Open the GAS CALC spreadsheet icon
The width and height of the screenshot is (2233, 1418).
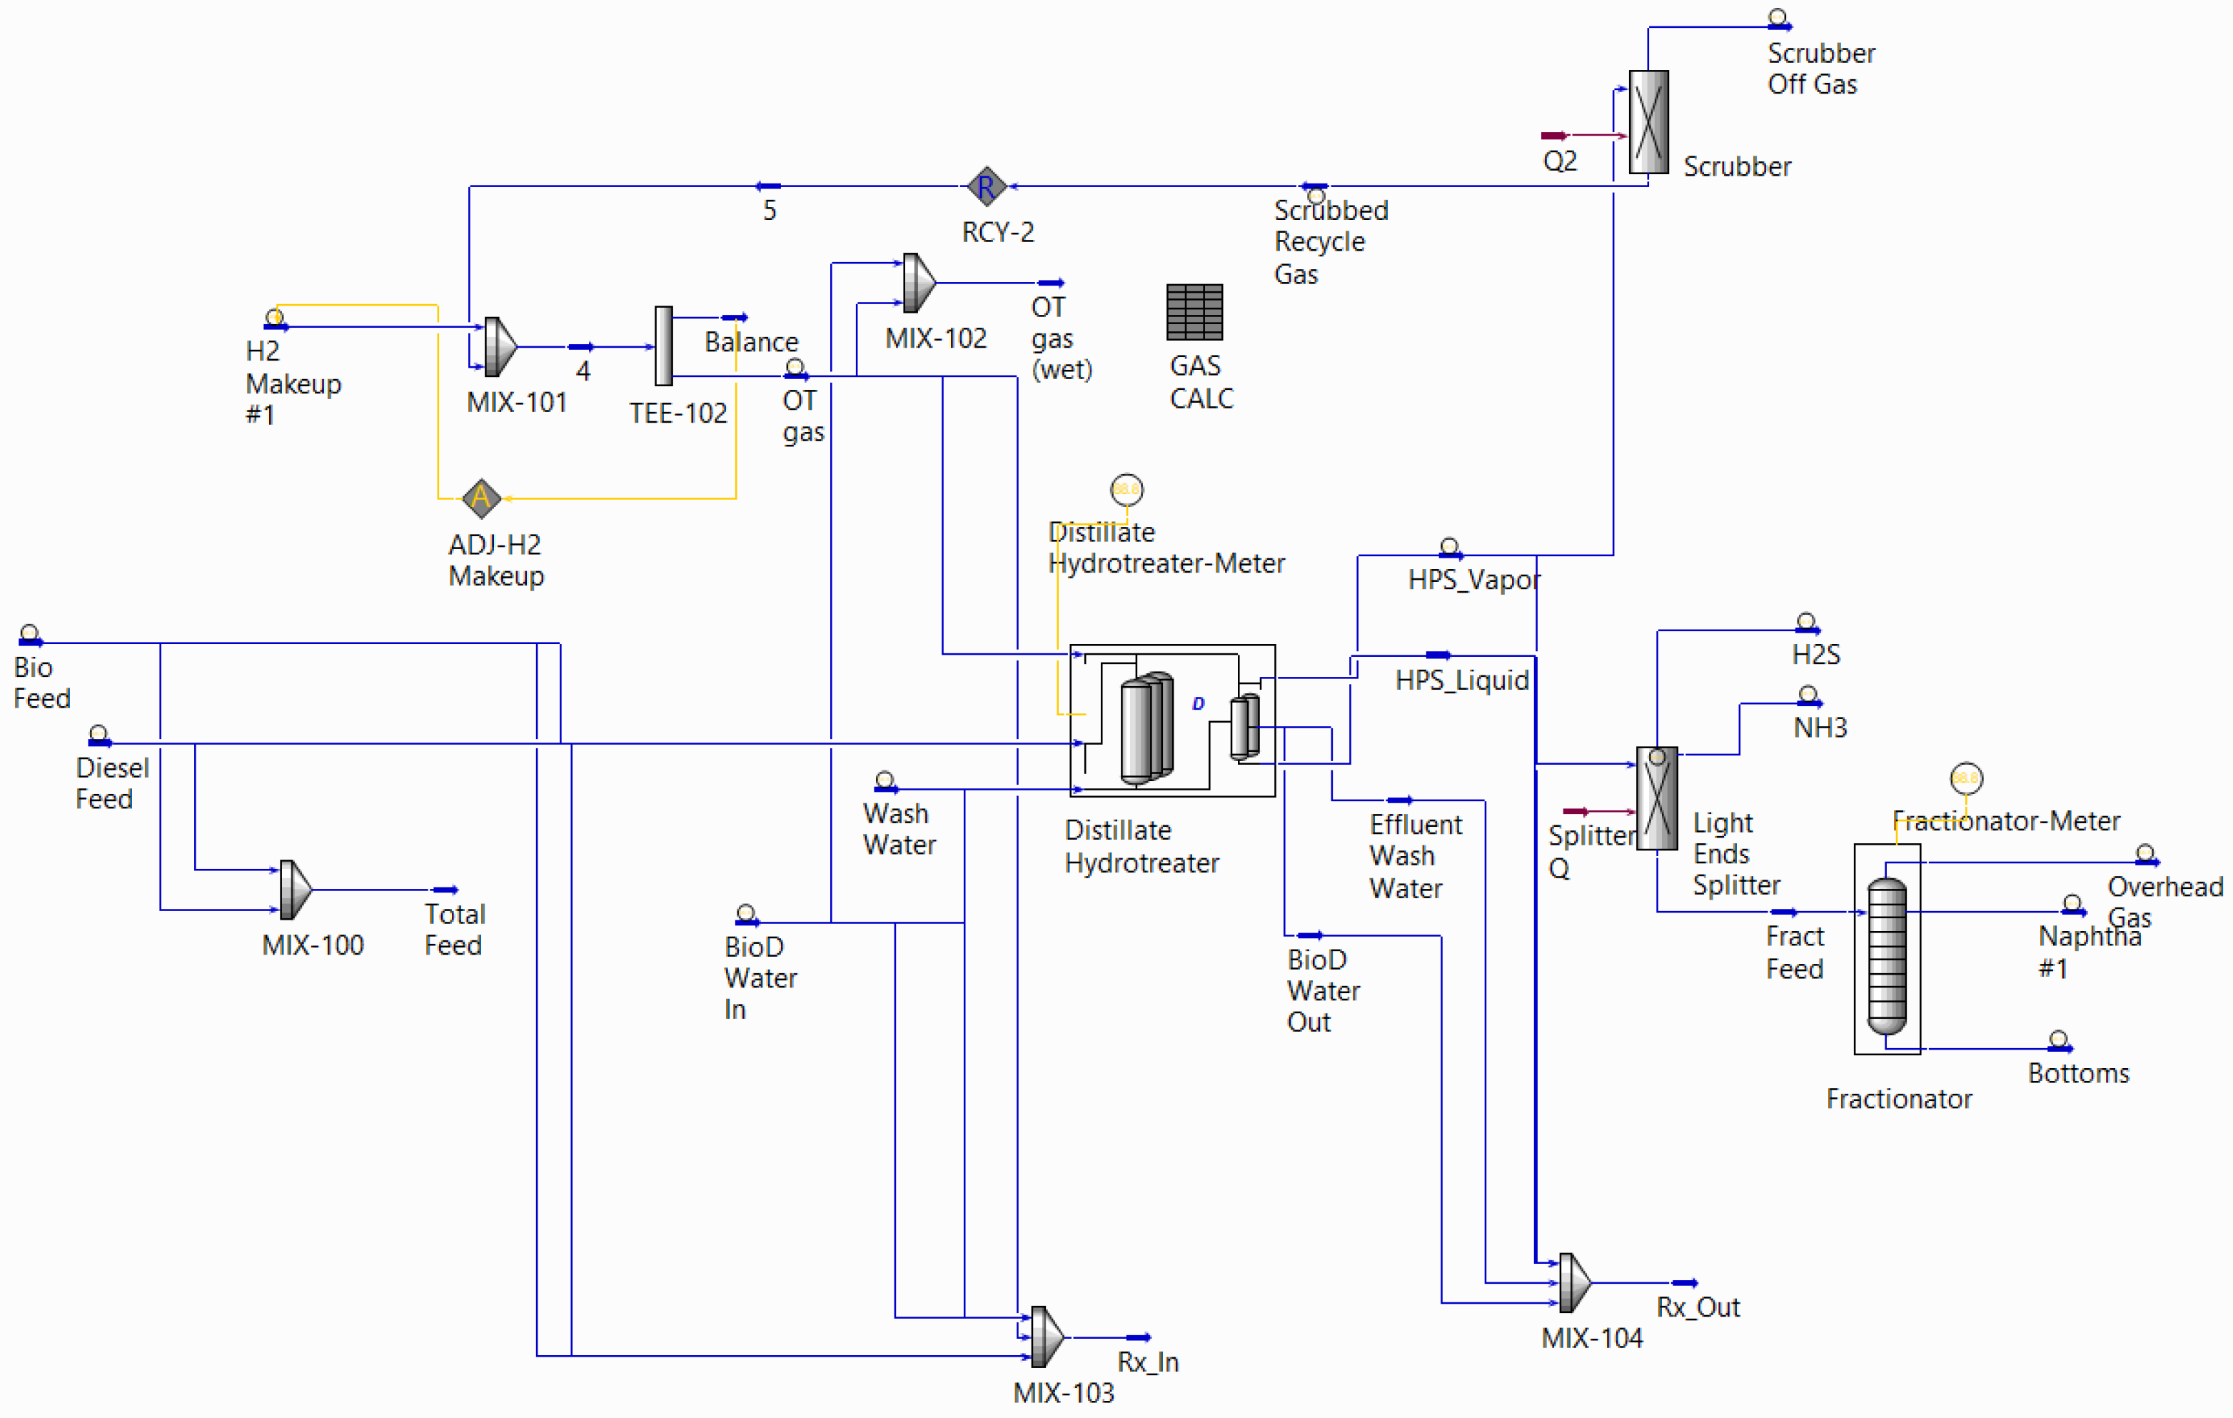pos(1194,313)
